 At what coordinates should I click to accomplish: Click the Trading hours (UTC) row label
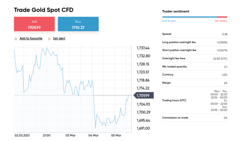174,100
